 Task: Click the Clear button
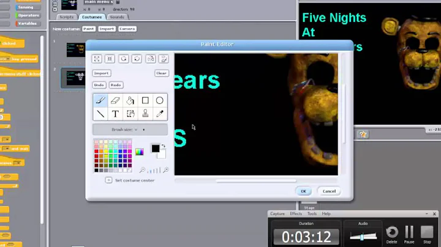pos(162,73)
